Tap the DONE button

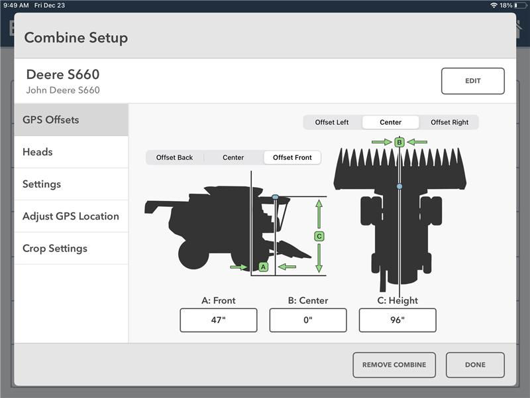click(x=475, y=365)
